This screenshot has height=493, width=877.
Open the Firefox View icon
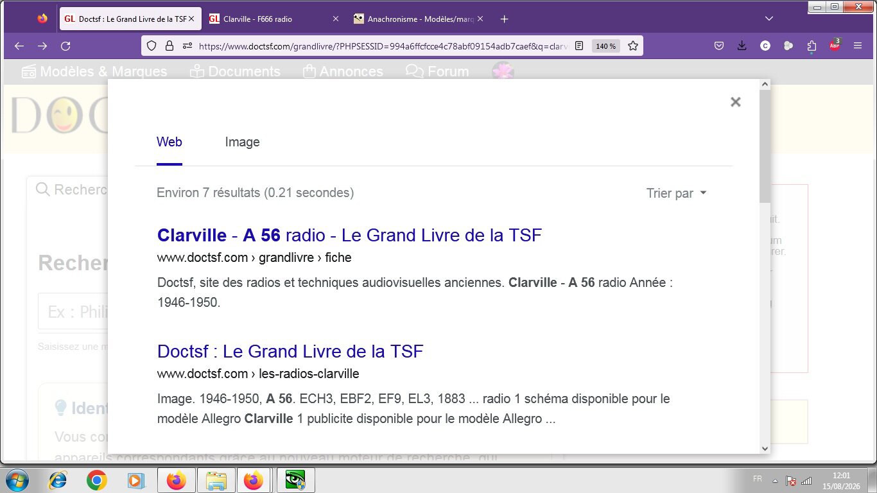pos(42,19)
